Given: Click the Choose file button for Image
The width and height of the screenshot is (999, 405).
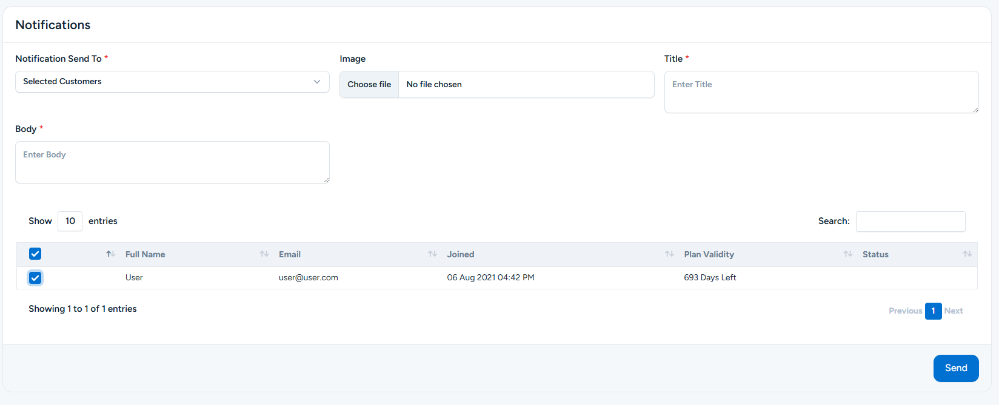Looking at the screenshot, I should click(369, 85).
